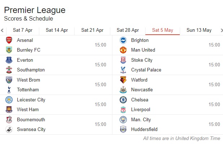Open the West Brom team link
This screenshot has height=144, width=223.
click(x=28, y=80)
